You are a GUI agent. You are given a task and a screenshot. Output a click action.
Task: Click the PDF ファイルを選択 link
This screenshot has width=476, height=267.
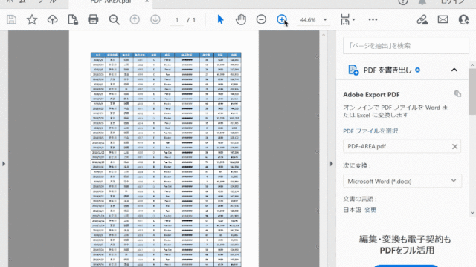click(x=370, y=131)
